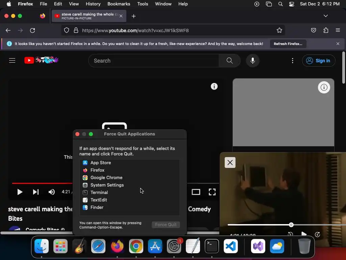
Task: Open the Bookmarks menu
Action: (119, 4)
